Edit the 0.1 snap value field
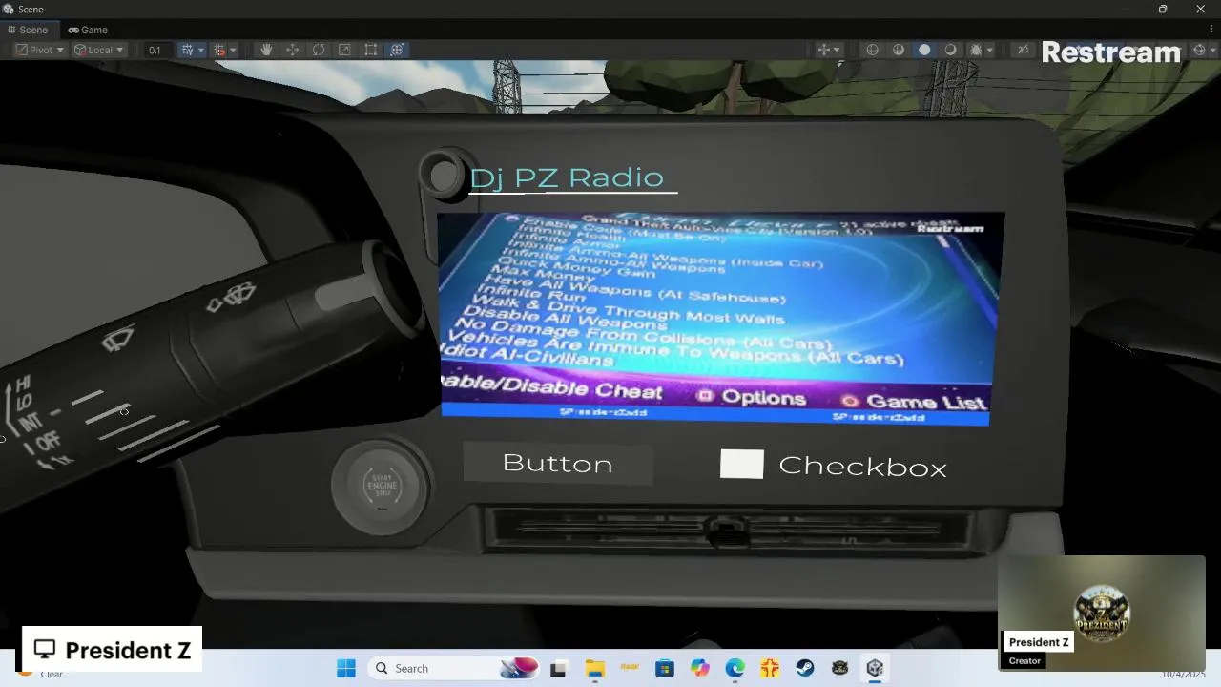Image resolution: width=1221 pixels, height=687 pixels. pyautogui.click(x=159, y=50)
